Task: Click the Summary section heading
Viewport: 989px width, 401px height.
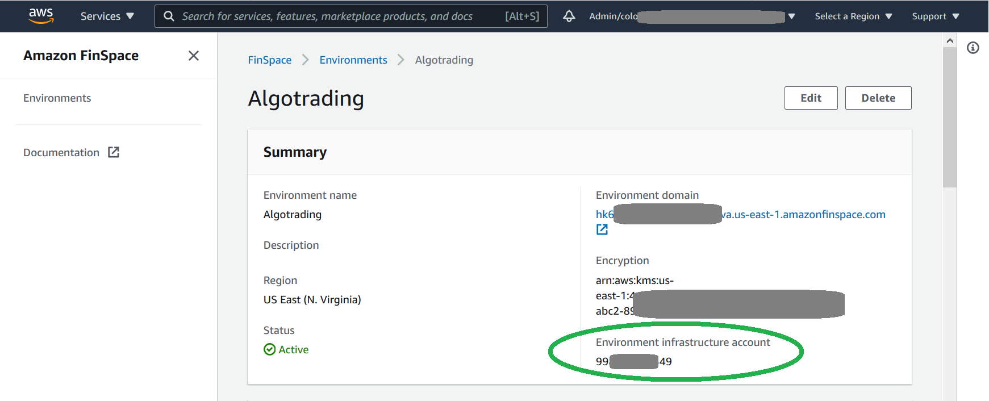Action: [295, 152]
